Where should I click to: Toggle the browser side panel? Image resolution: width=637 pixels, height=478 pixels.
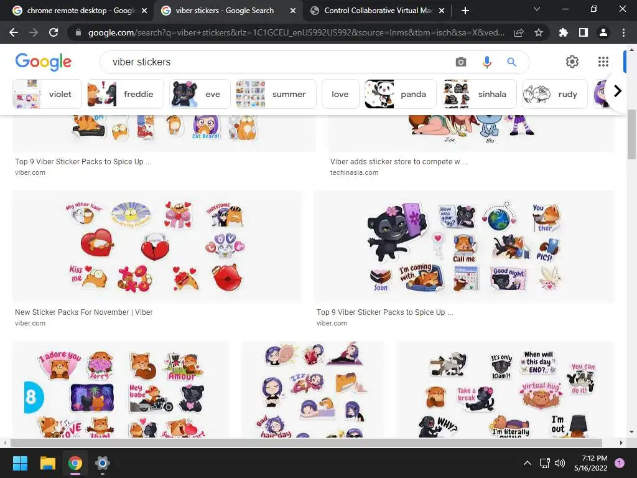point(584,32)
